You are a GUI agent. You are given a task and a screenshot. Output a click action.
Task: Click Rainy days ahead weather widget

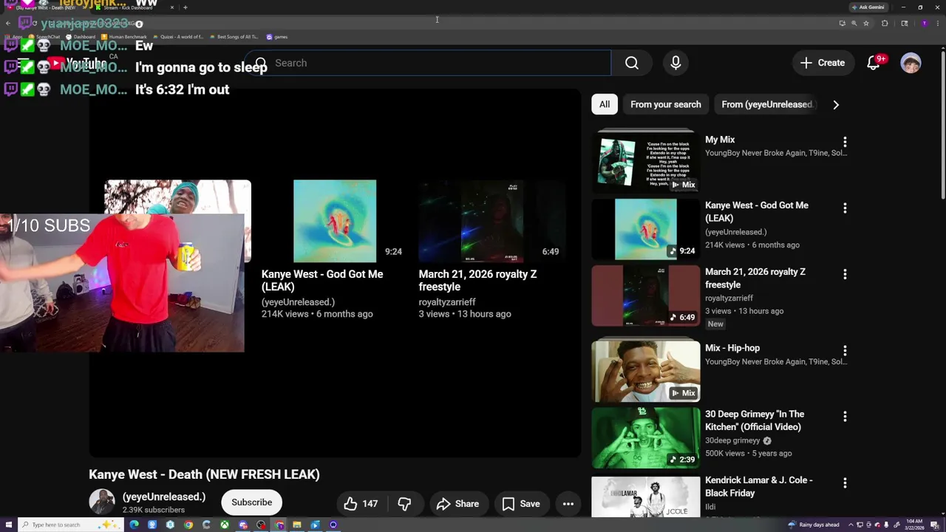pos(814,525)
